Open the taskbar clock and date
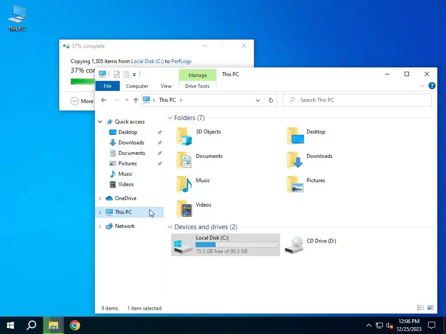The height and width of the screenshot is (334, 446). pyautogui.click(x=409, y=325)
